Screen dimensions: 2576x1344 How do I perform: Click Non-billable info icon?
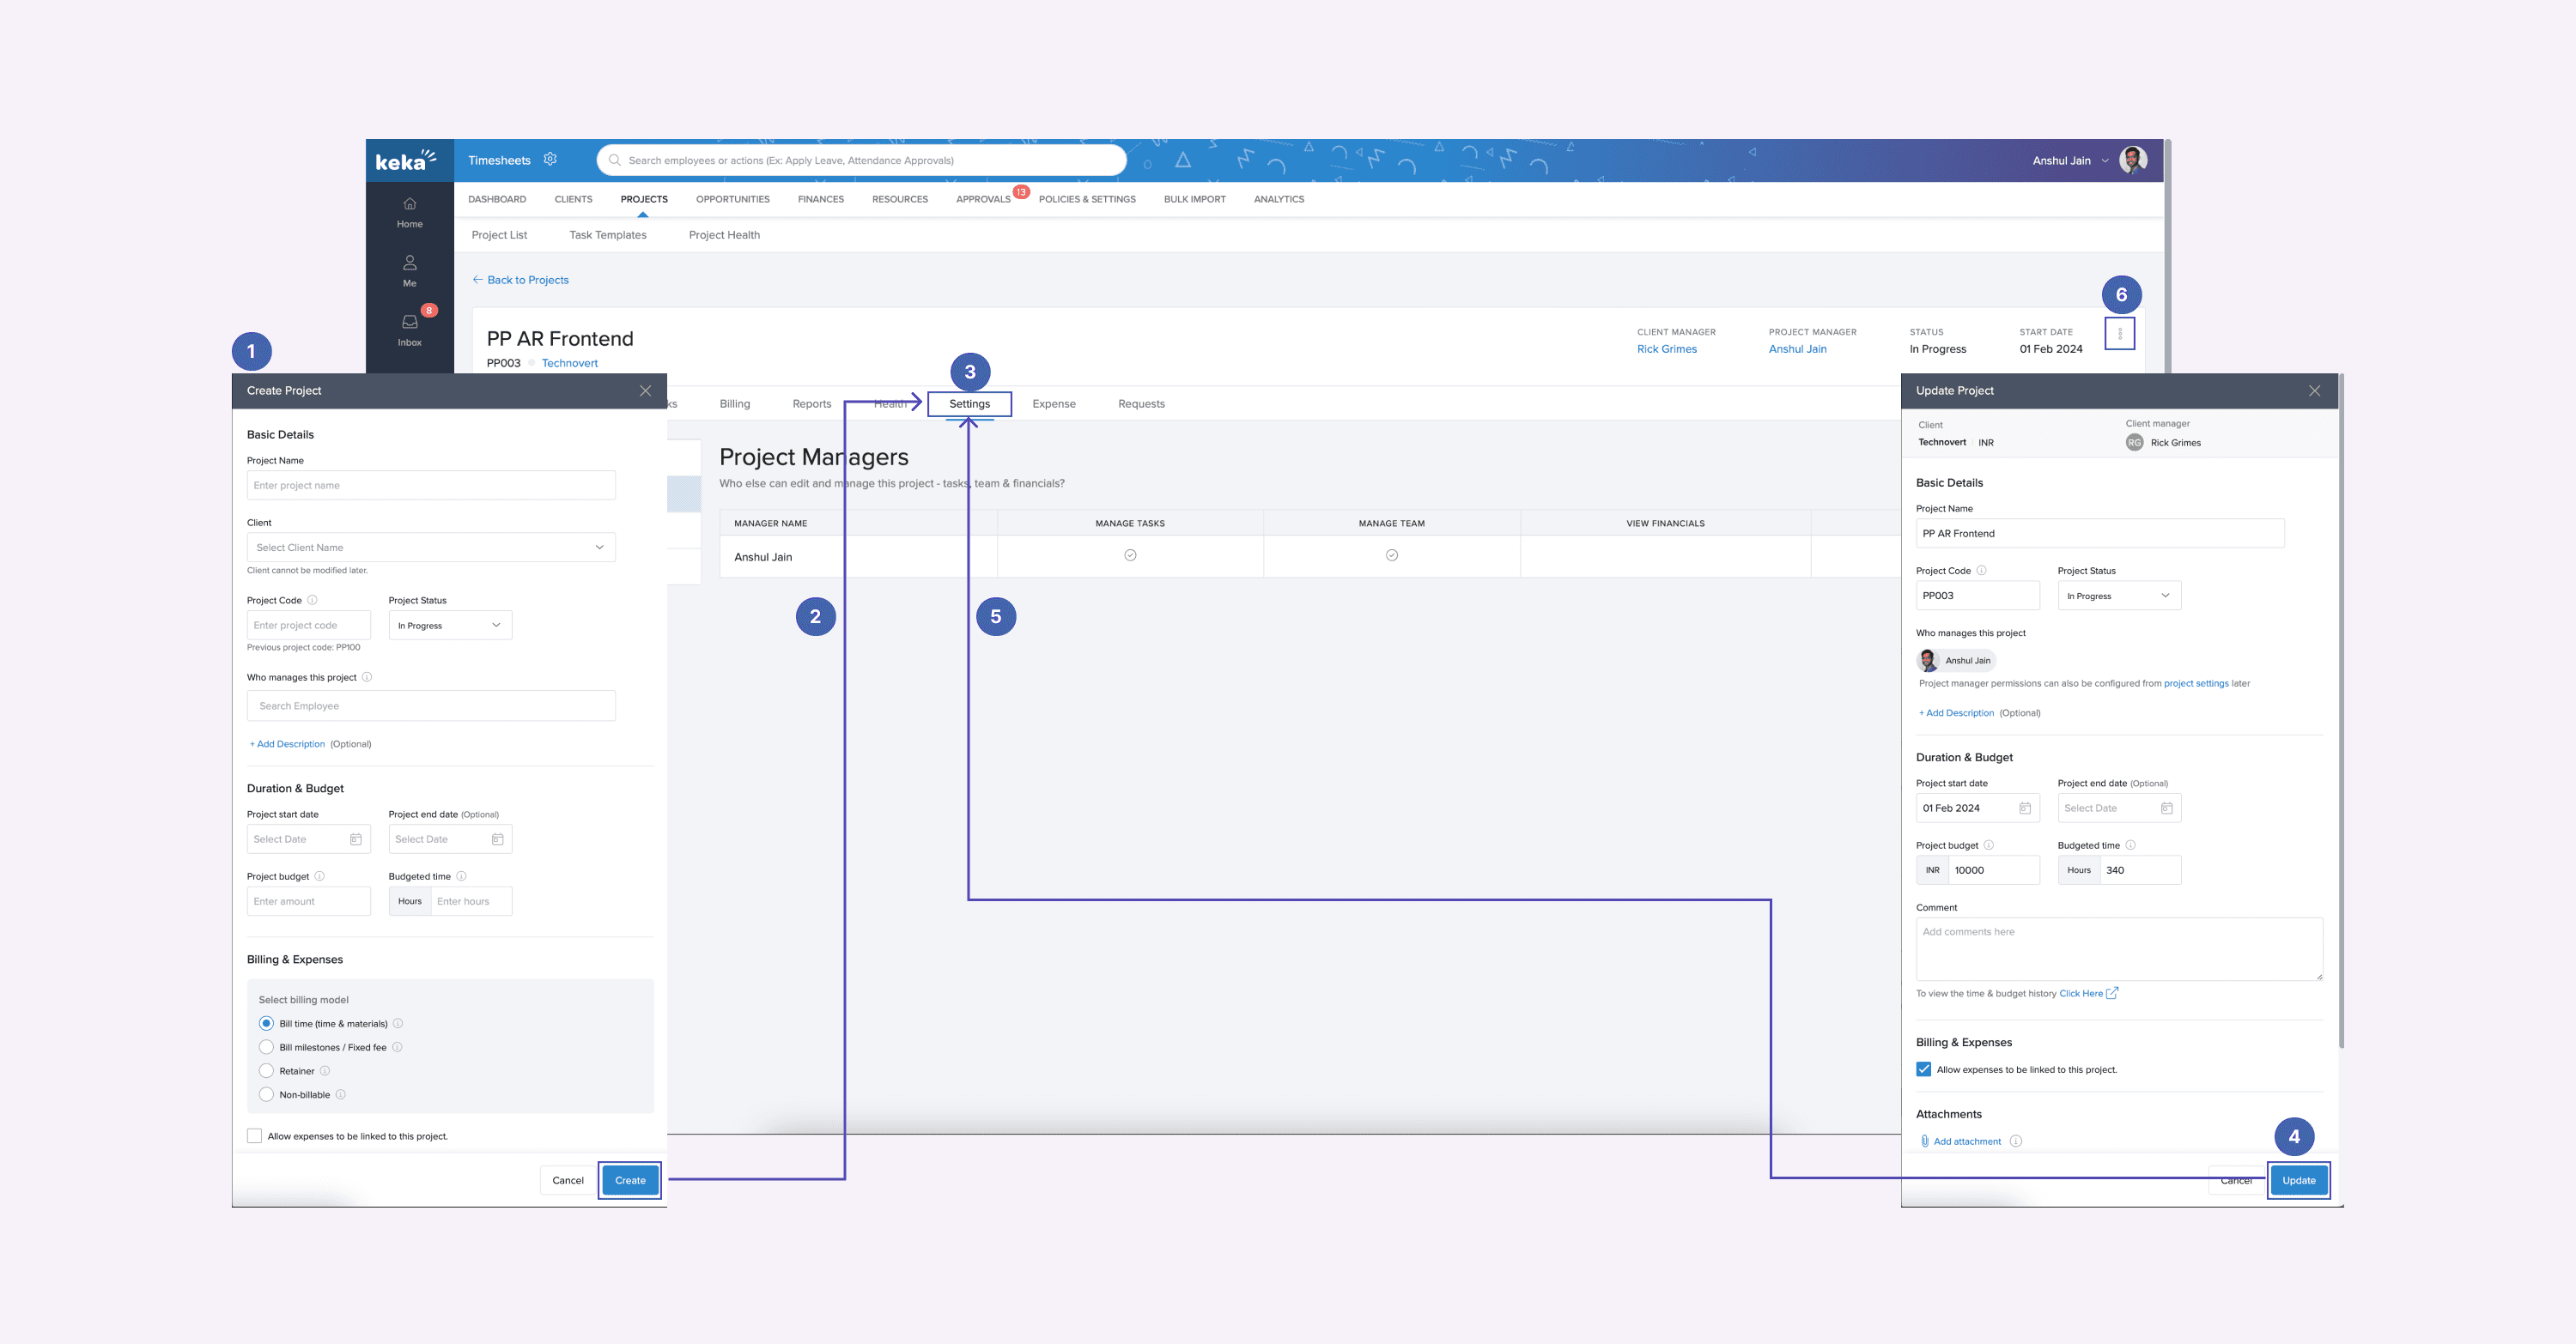[x=340, y=1095]
